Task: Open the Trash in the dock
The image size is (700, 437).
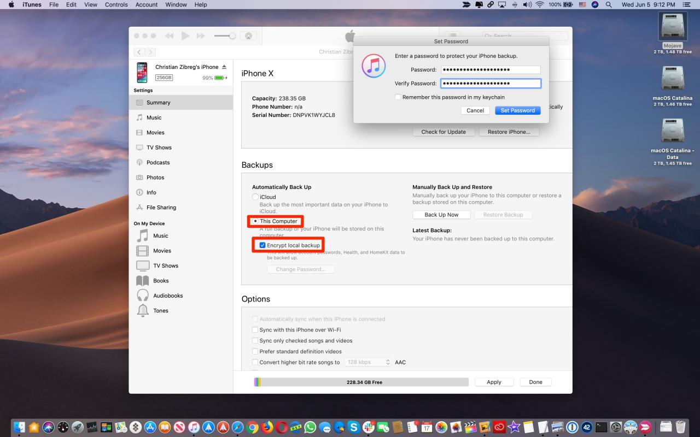Action: click(680, 427)
